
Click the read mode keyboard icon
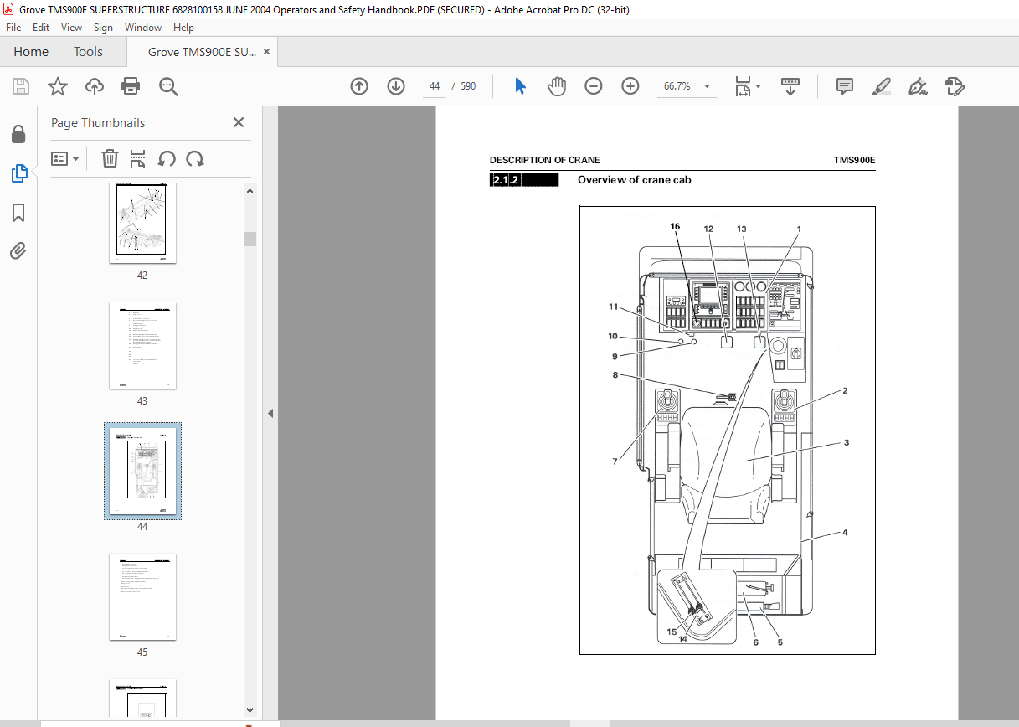coord(790,86)
